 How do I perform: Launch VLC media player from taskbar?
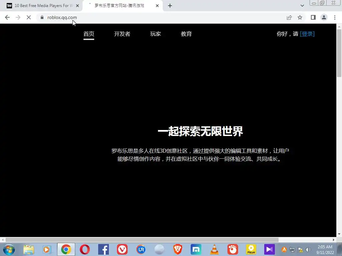coord(214,249)
